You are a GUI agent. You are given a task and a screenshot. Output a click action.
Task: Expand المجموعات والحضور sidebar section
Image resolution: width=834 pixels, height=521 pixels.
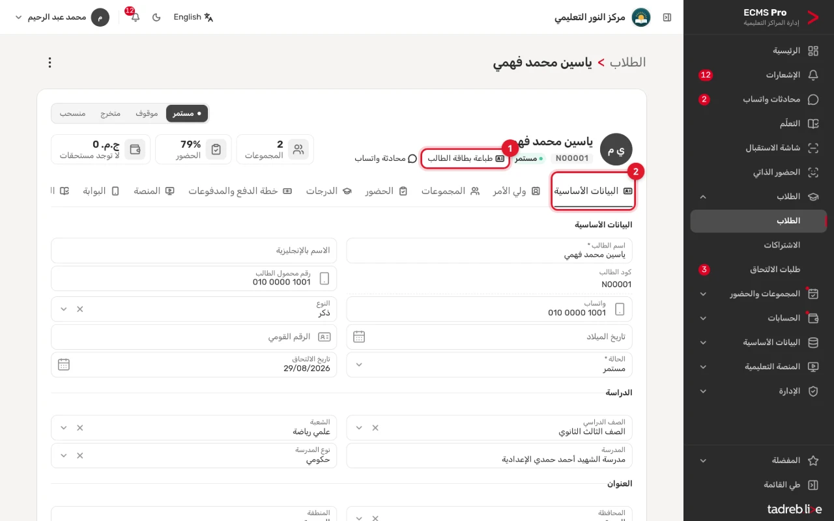(x=758, y=294)
